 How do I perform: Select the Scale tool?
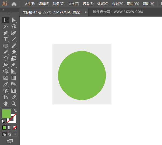[14, 59]
